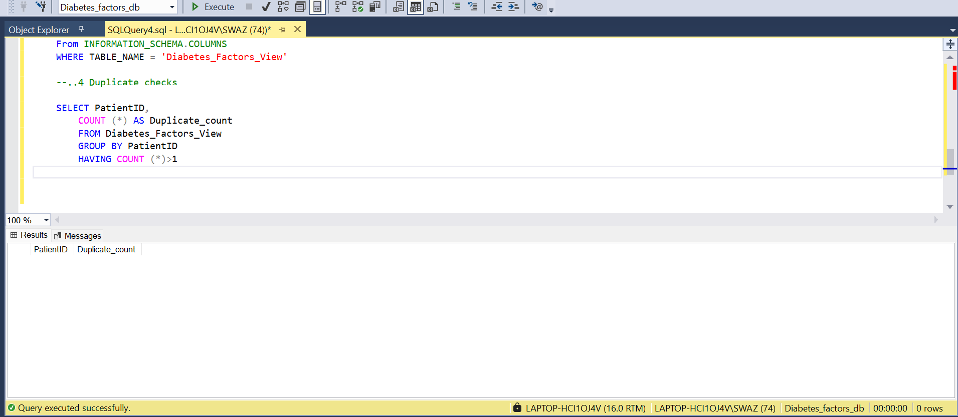
Task: Click the HAVING keyword in the query
Action: point(95,159)
